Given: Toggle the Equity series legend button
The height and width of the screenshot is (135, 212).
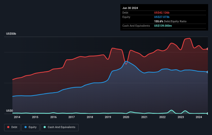Looking at the screenshot, I should 30,127.
